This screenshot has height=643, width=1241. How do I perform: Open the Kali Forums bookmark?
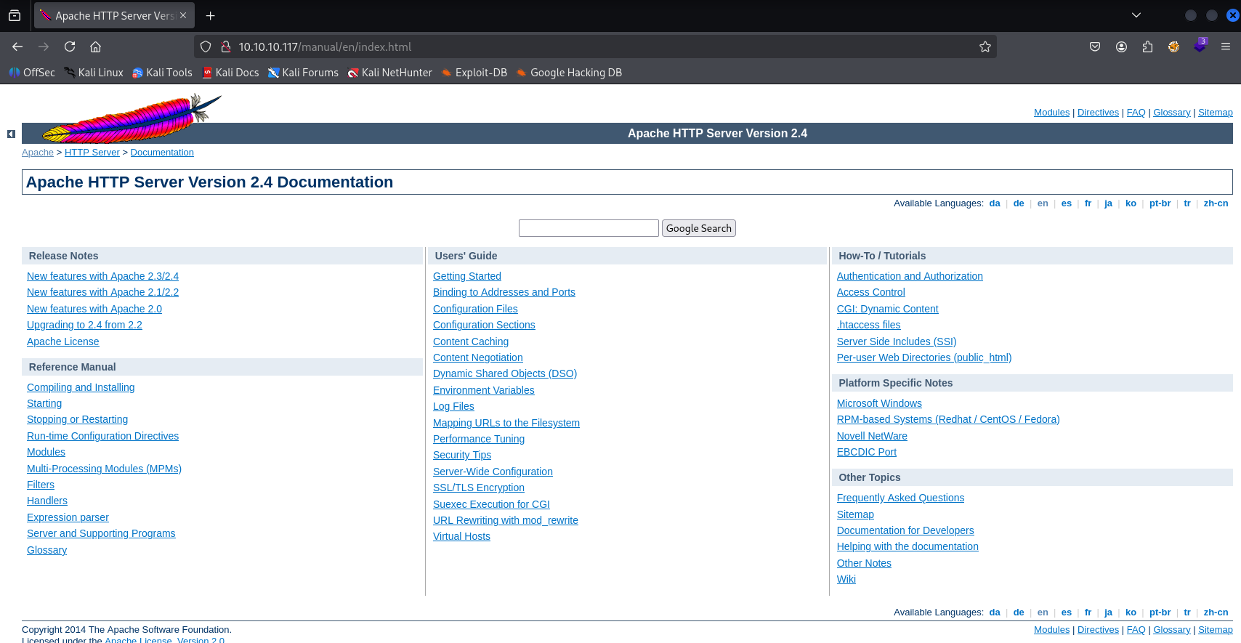[303, 73]
